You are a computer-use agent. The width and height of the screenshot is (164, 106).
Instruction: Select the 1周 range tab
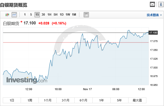30,100
